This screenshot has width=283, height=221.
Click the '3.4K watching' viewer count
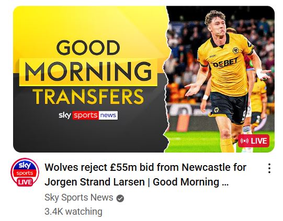point(73,212)
